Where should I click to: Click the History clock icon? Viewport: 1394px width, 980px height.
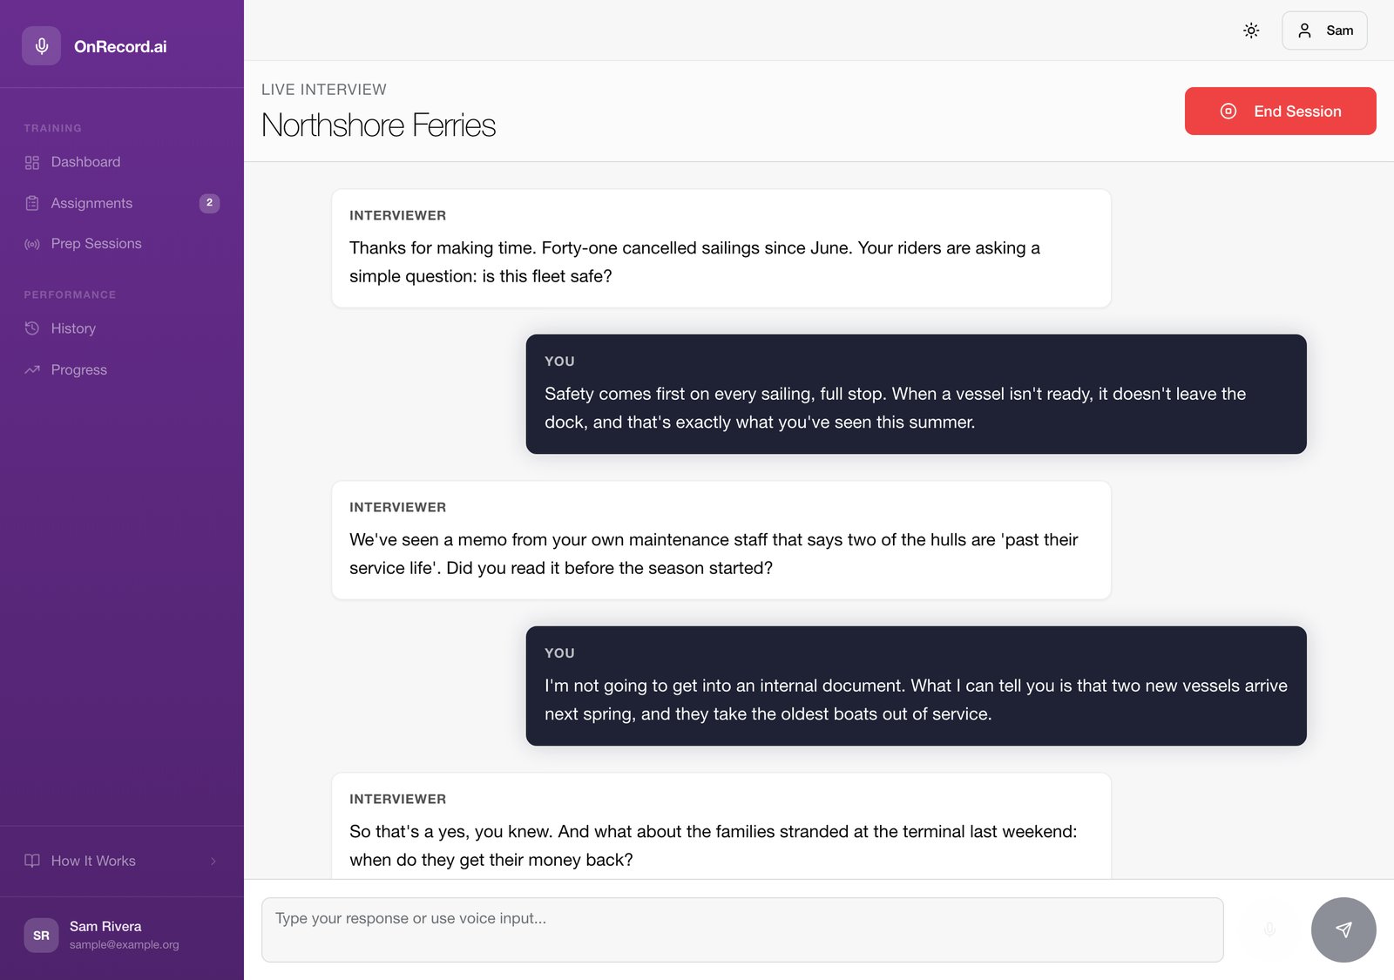tap(32, 328)
